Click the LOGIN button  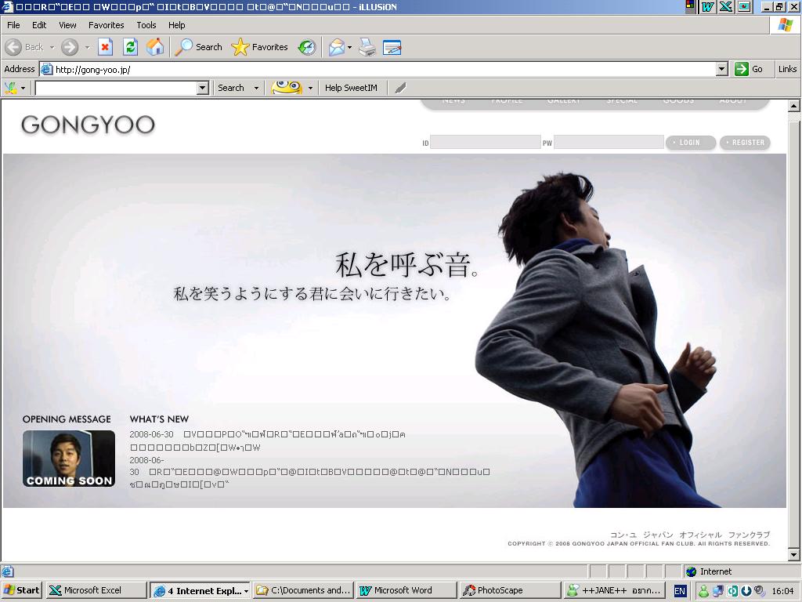(x=691, y=143)
